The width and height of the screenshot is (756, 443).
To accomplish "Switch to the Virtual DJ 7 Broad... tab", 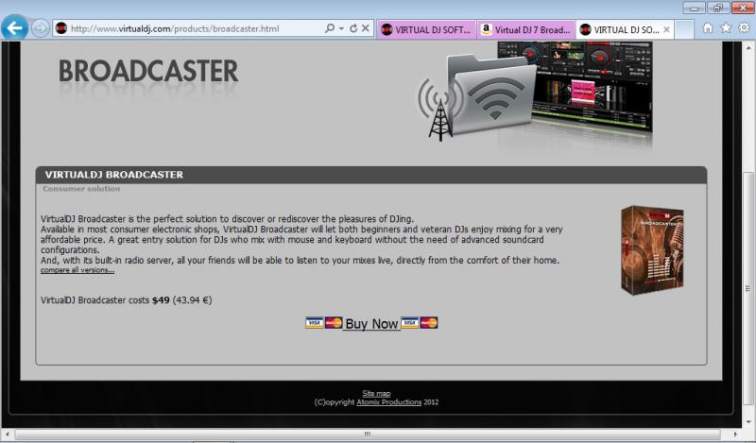I will (526, 30).
